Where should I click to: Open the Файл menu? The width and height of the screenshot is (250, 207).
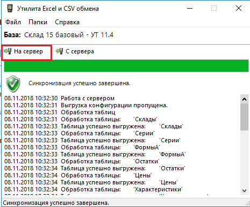click(x=13, y=22)
